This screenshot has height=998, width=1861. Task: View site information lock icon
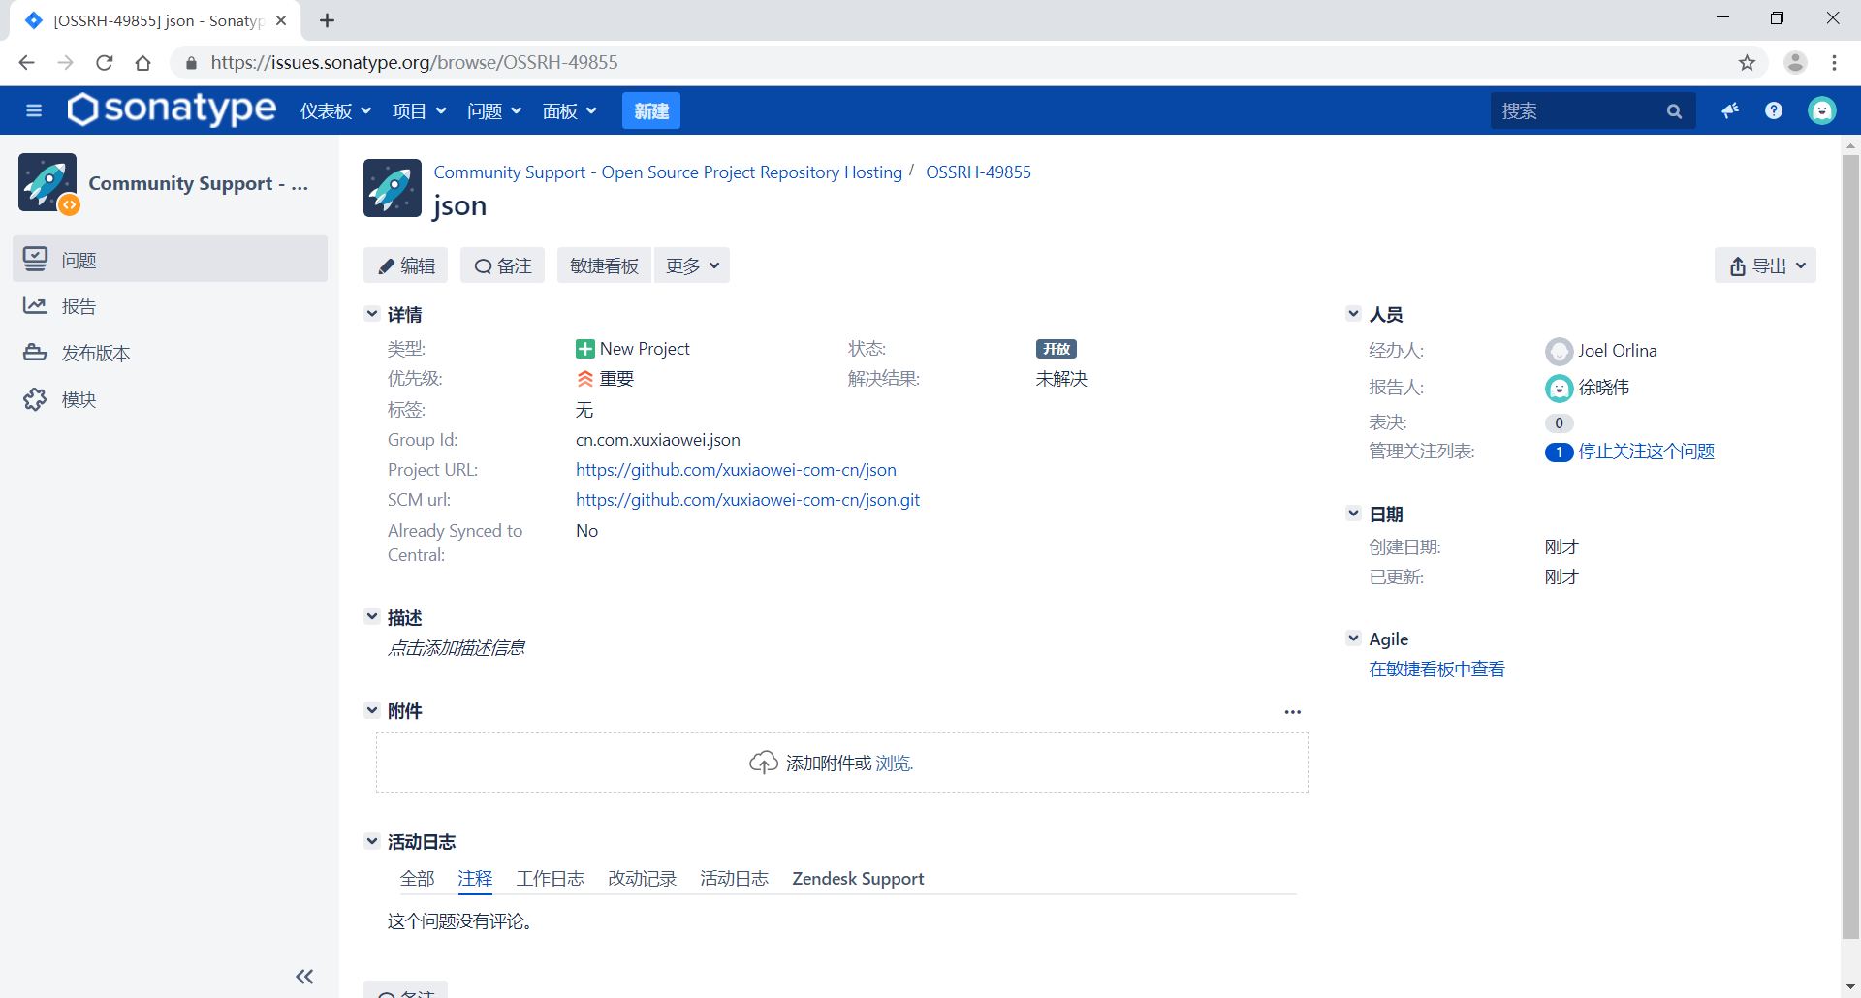[191, 63]
